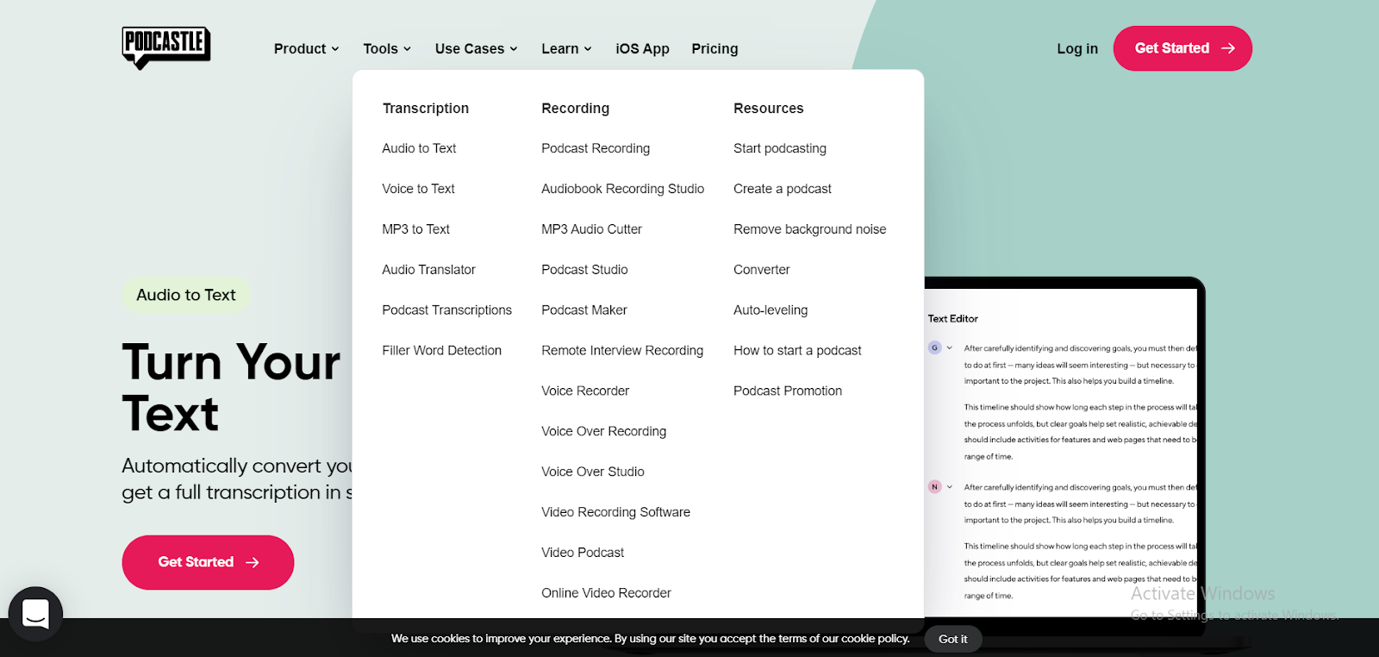Click the Resources column heading
The image size is (1379, 657).
[768, 109]
